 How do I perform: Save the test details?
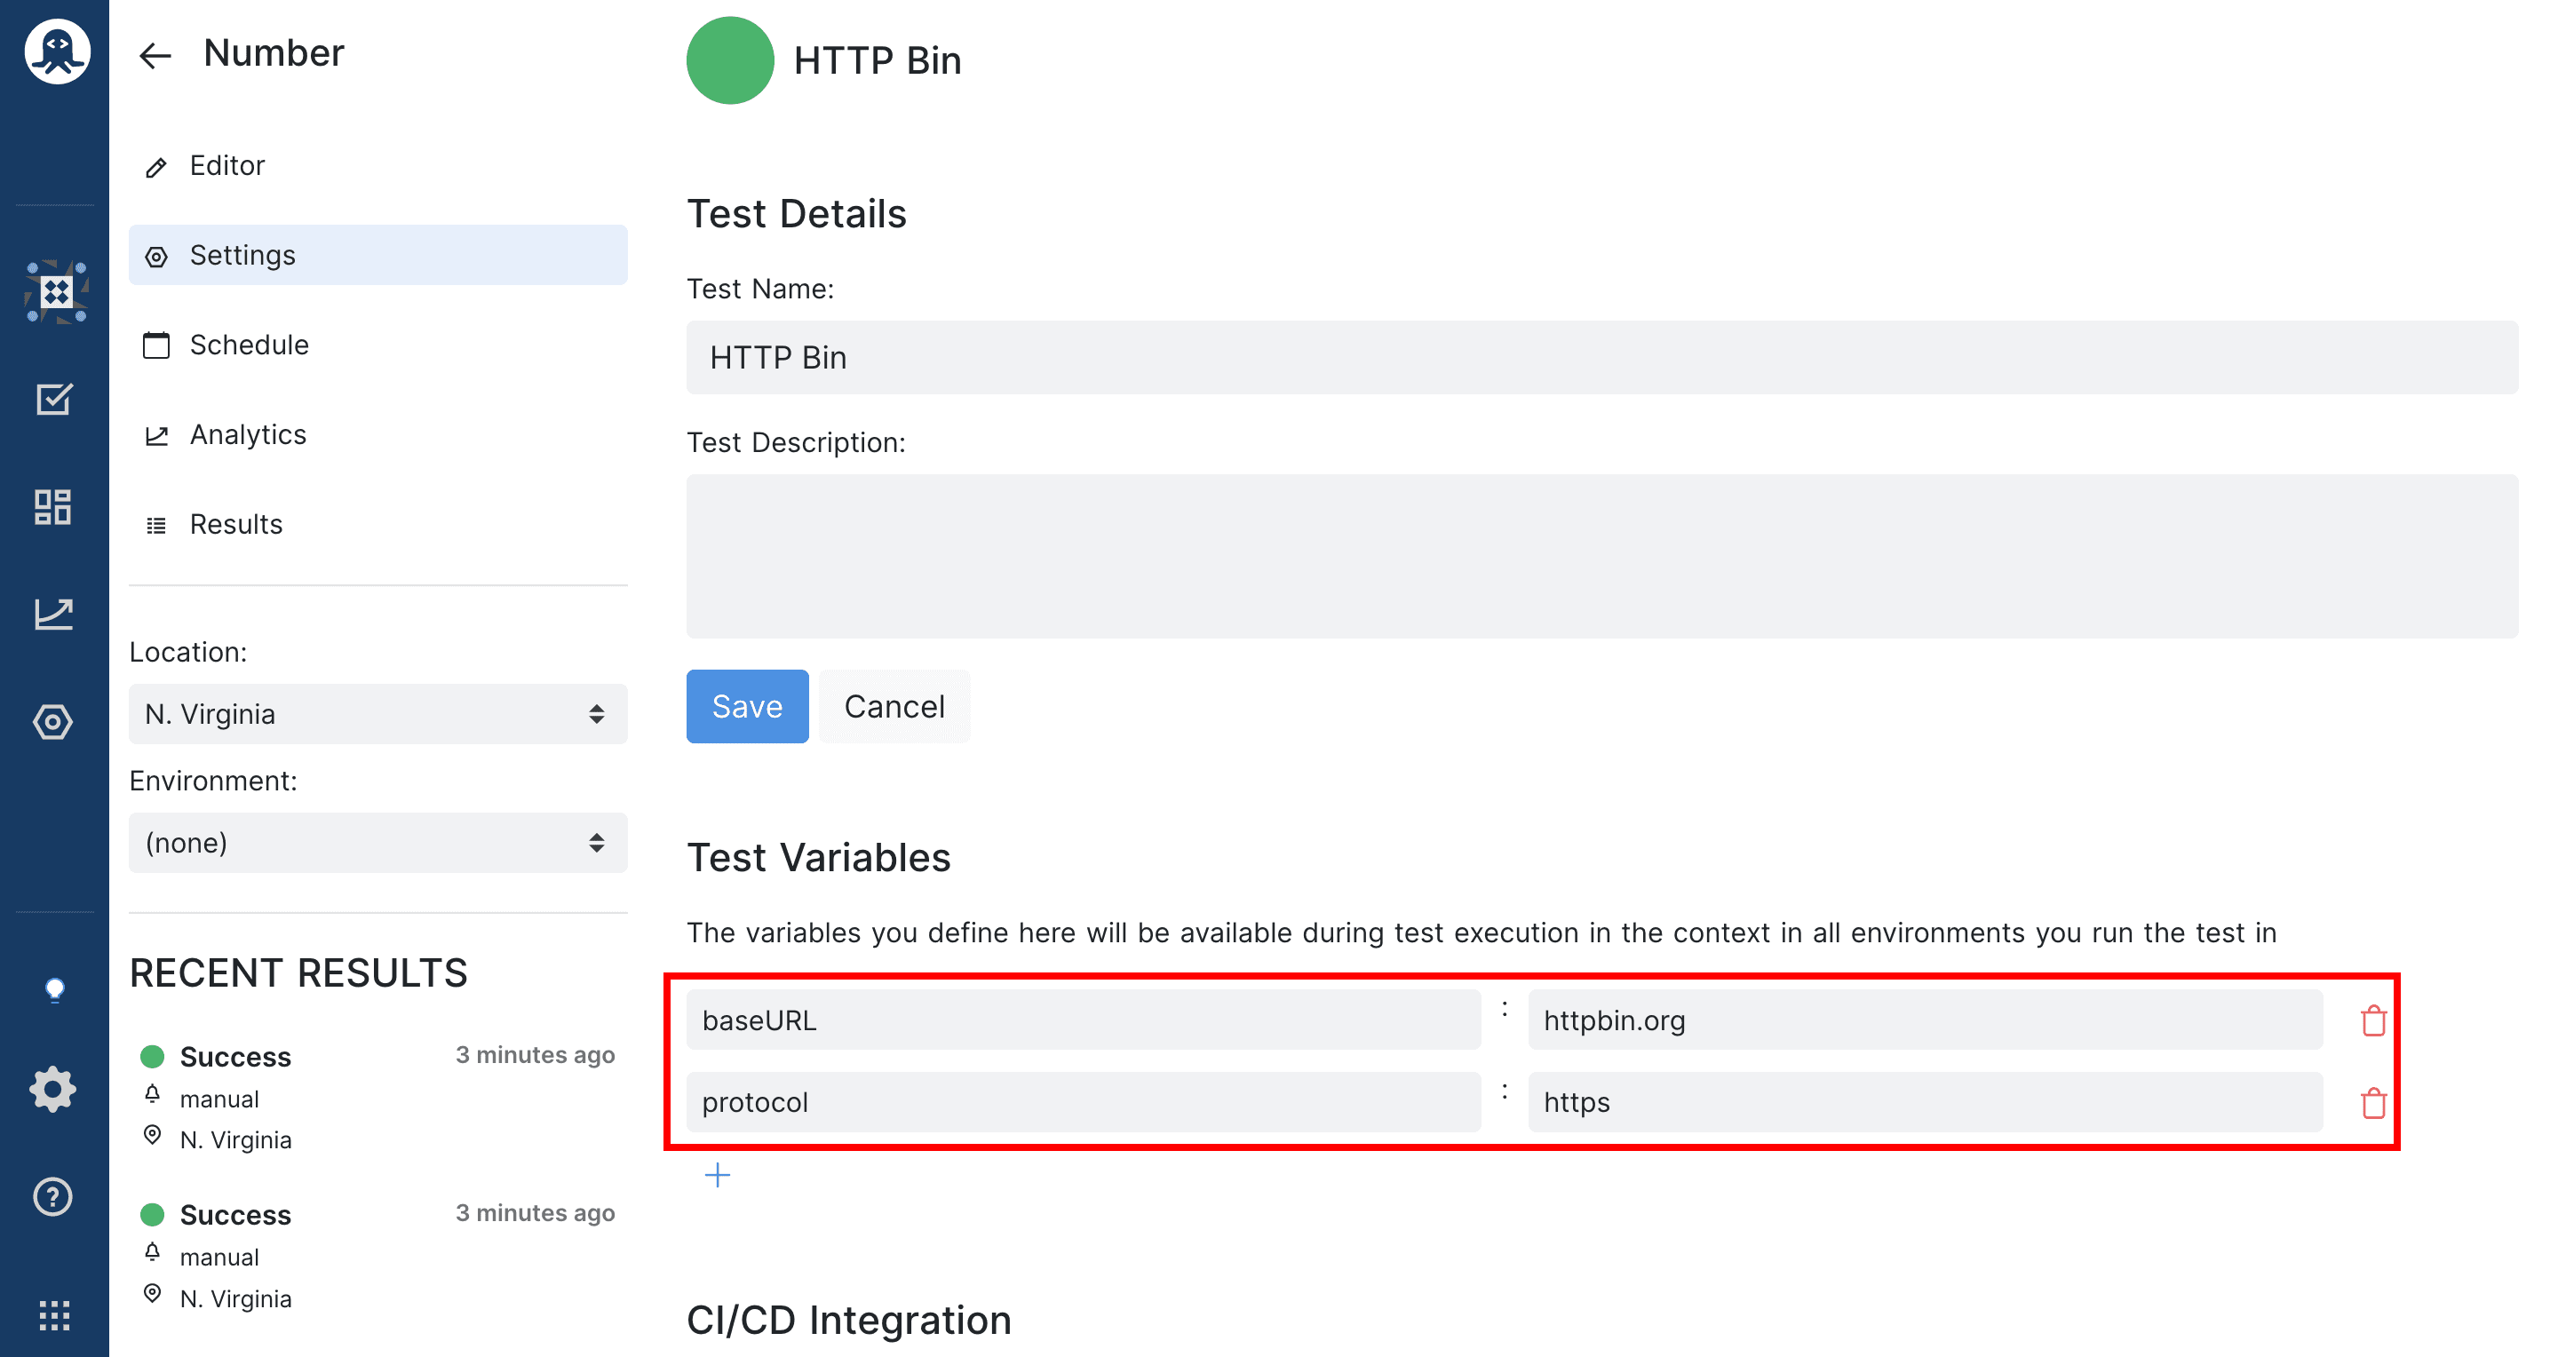(x=747, y=707)
